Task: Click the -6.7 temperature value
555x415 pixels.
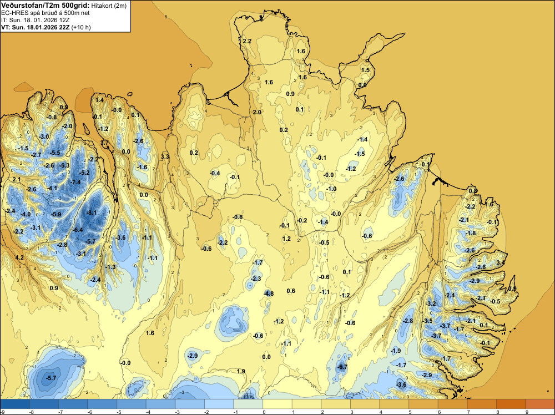Action: (x=342, y=367)
